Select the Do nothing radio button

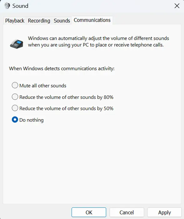click(15, 120)
